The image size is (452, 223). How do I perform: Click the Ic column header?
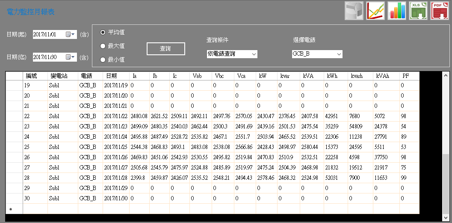[179, 76]
